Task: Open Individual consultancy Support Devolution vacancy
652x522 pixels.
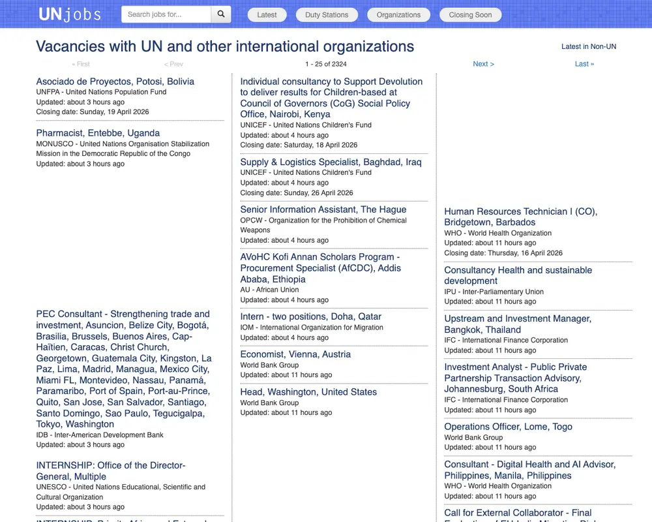Action: [331, 98]
